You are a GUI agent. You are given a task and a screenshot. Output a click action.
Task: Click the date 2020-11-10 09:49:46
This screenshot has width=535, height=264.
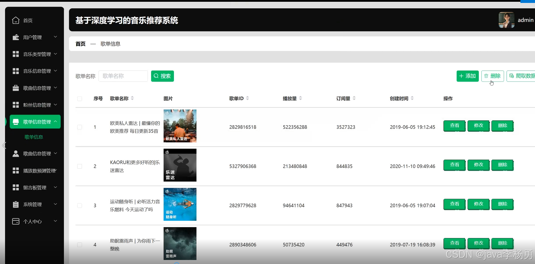click(412, 166)
